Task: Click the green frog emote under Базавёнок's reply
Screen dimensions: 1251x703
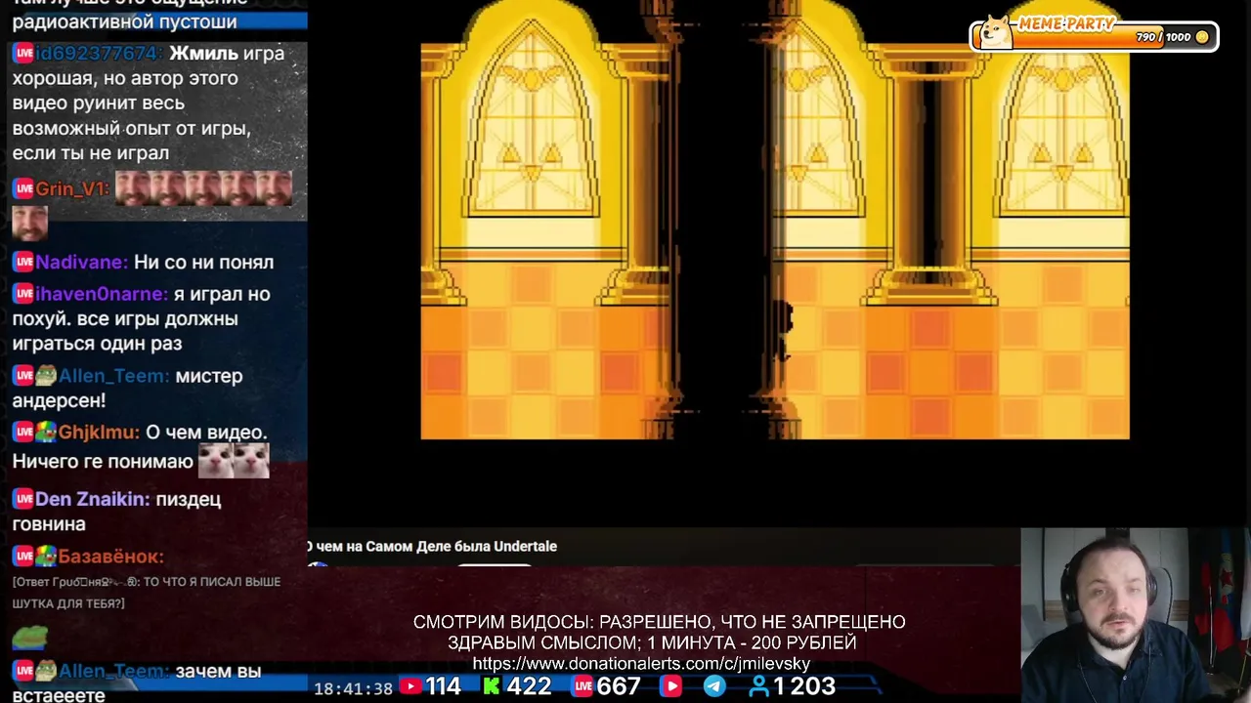Action: [29, 638]
